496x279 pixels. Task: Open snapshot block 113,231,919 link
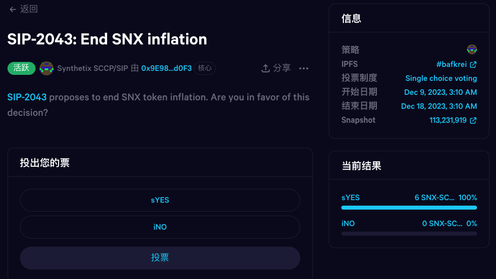tap(448, 120)
